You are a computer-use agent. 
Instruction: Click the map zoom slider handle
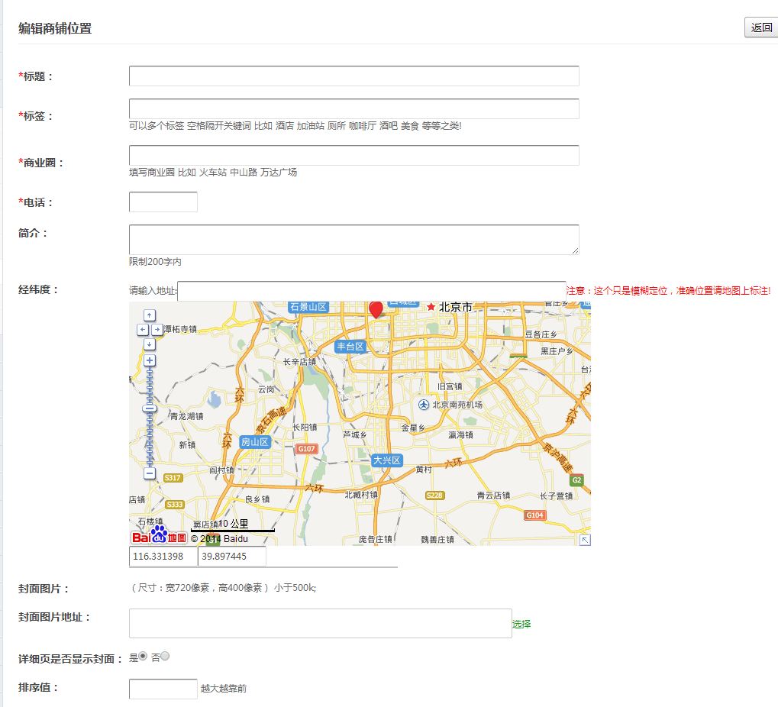click(x=150, y=409)
